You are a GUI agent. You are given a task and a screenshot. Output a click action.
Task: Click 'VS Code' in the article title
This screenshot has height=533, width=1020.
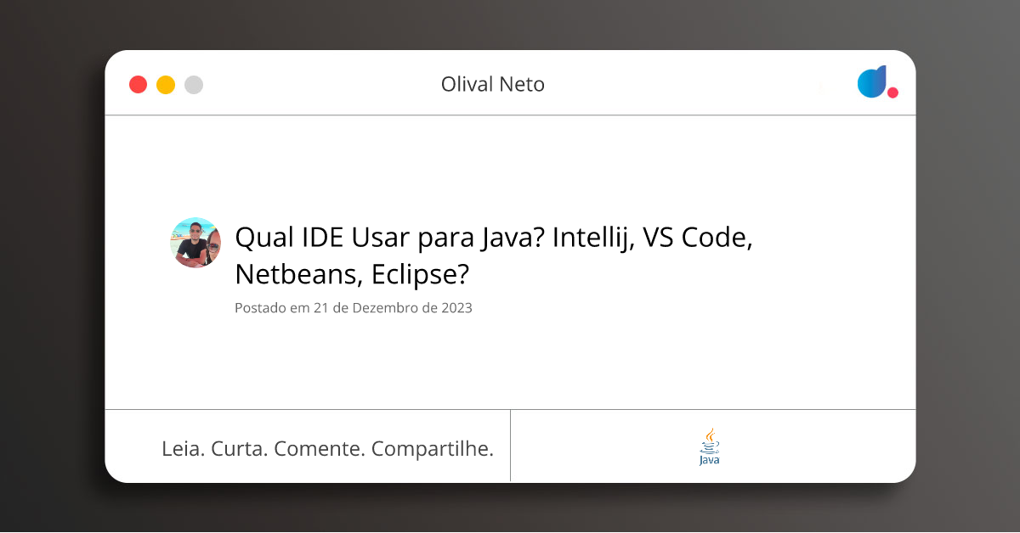tap(698, 238)
